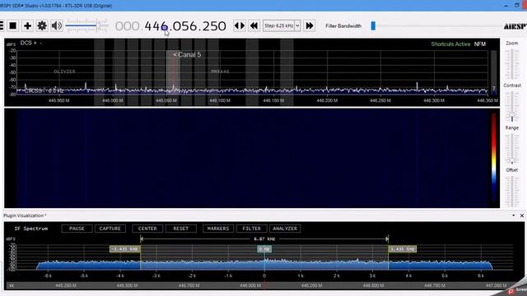Adjust the Contrast vertical slider

[512, 106]
